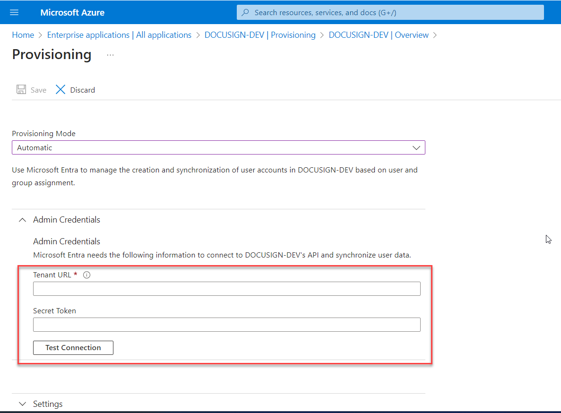Click the Provisioning Mode dropdown chevron
Image resolution: width=561 pixels, height=413 pixels.
[416, 147]
